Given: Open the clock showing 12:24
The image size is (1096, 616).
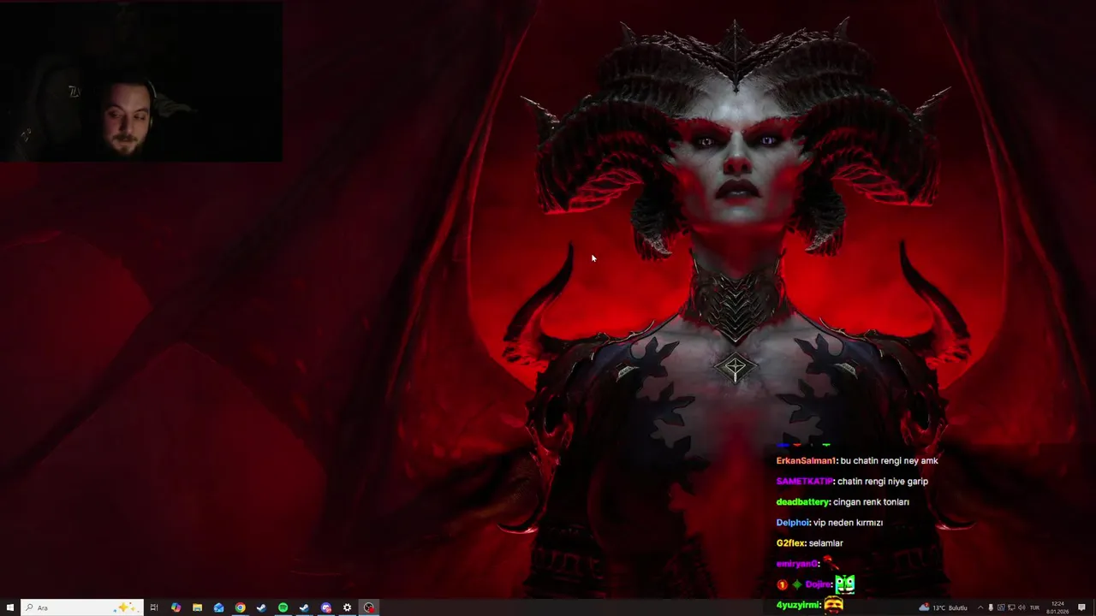Looking at the screenshot, I should pos(1058,607).
